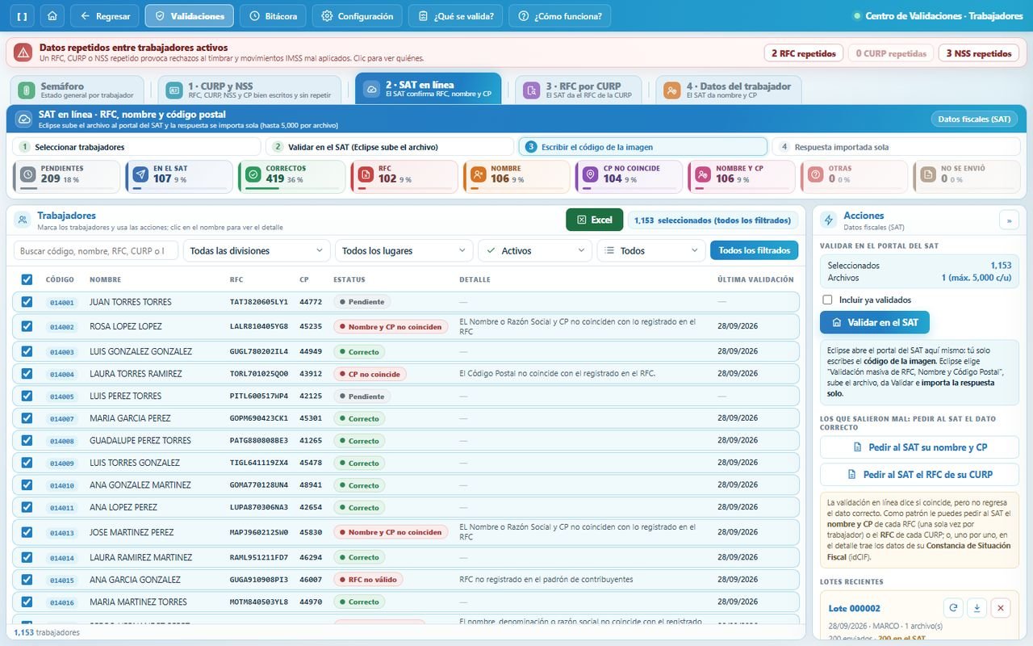1033x646 pixels.
Task: Open the 2 RFC repetidos badge
Action: pos(803,53)
